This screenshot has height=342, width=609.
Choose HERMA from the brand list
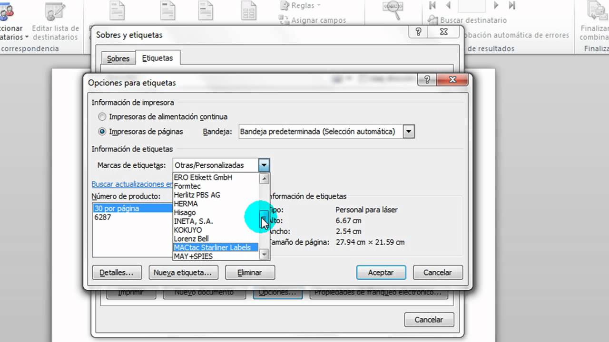pos(216,204)
